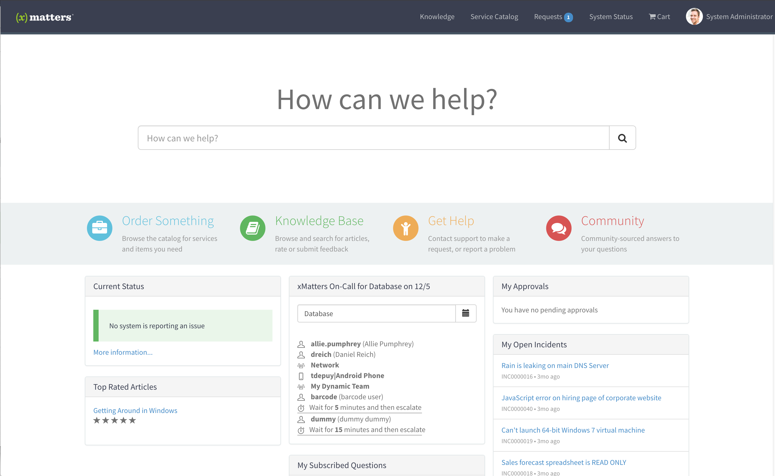Open the Database group dropdown field
775x476 pixels.
tap(376, 313)
